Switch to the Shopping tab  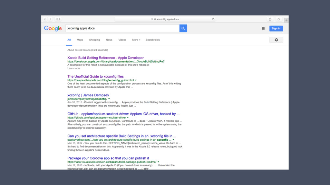[x=94, y=40]
